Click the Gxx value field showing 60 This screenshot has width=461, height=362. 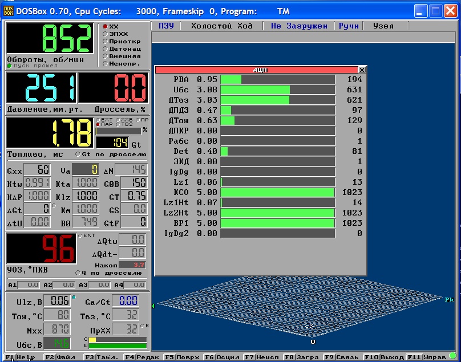click(x=37, y=170)
